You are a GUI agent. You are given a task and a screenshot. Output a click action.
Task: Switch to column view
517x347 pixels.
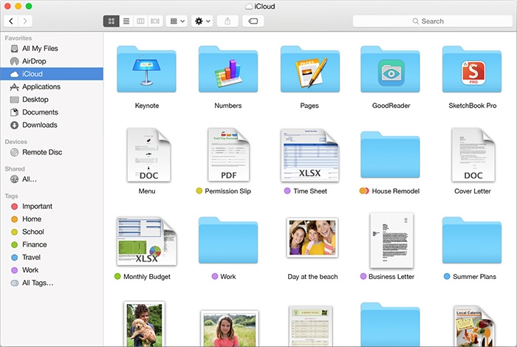141,21
